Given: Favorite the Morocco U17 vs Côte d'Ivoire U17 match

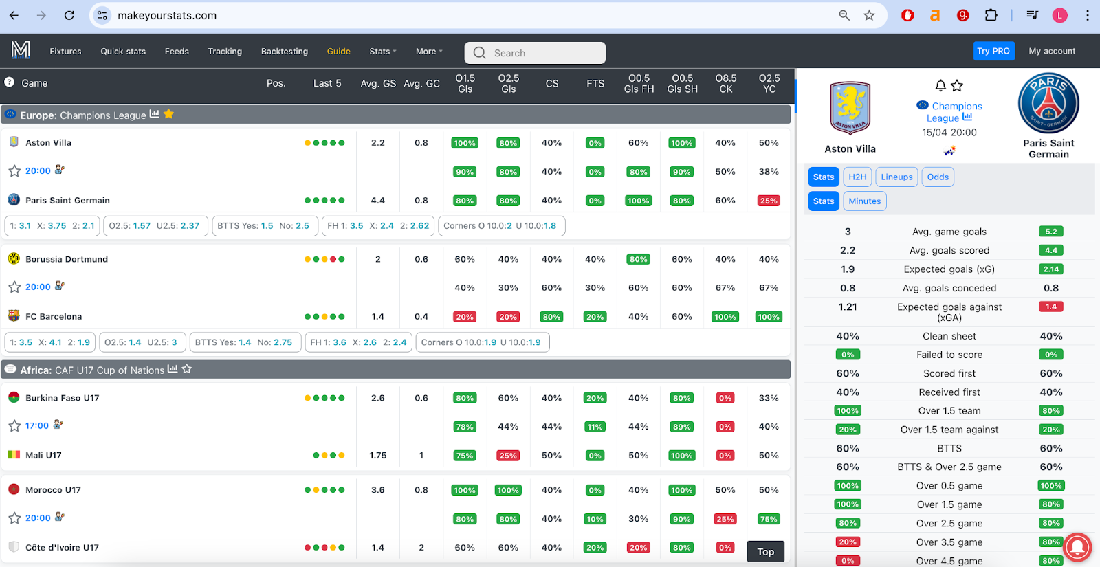Looking at the screenshot, I should [x=14, y=518].
